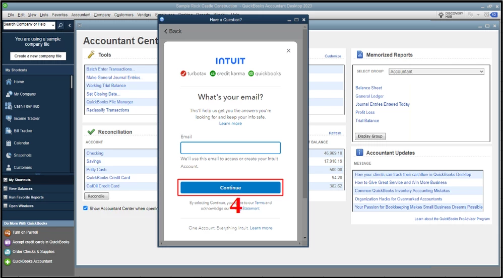Click the Customize link in Tools
Image resolution: width=503 pixels, height=278 pixels.
333,56
